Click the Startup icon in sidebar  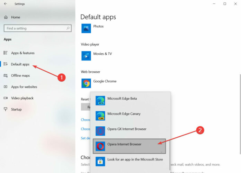point(6,109)
